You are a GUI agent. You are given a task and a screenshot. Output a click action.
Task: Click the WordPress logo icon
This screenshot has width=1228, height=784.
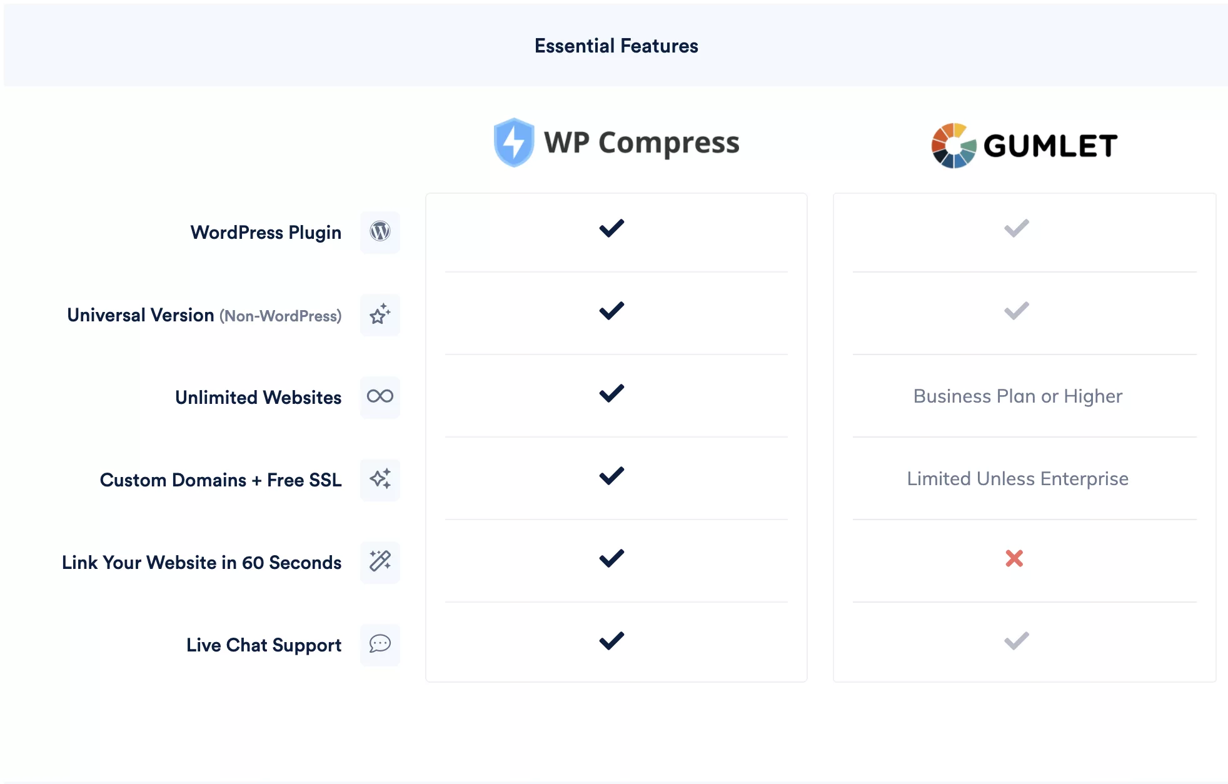pos(380,232)
